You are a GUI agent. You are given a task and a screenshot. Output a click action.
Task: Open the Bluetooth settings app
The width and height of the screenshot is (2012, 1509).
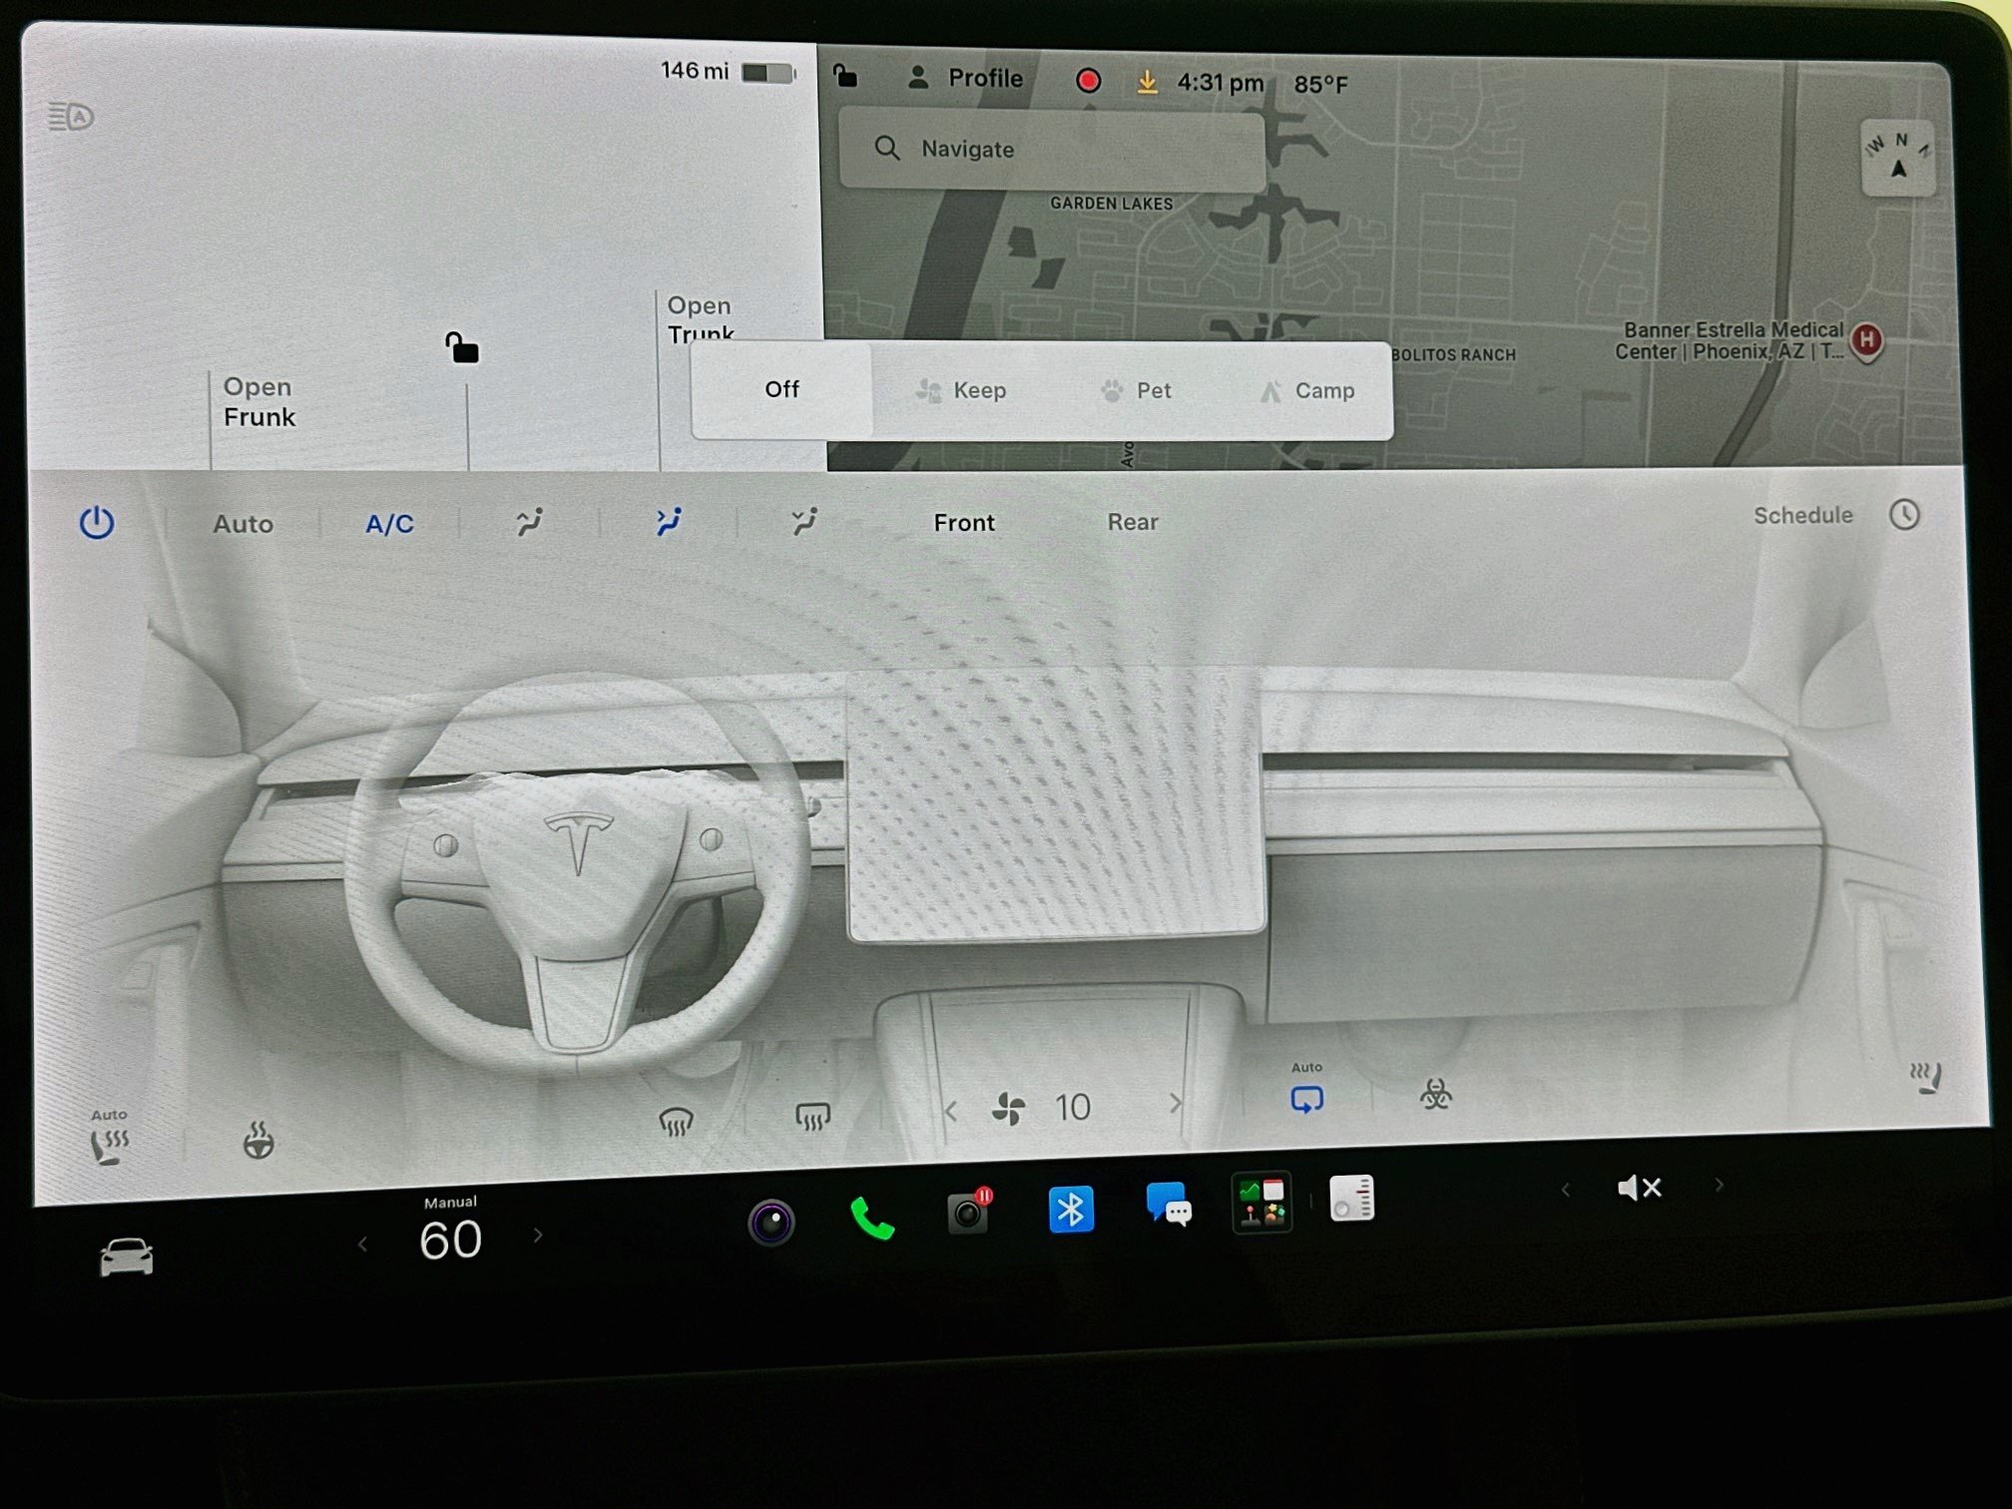click(x=1071, y=1210)
